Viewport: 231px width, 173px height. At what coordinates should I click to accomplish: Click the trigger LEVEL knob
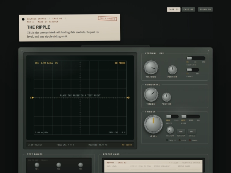coord(153,124)
